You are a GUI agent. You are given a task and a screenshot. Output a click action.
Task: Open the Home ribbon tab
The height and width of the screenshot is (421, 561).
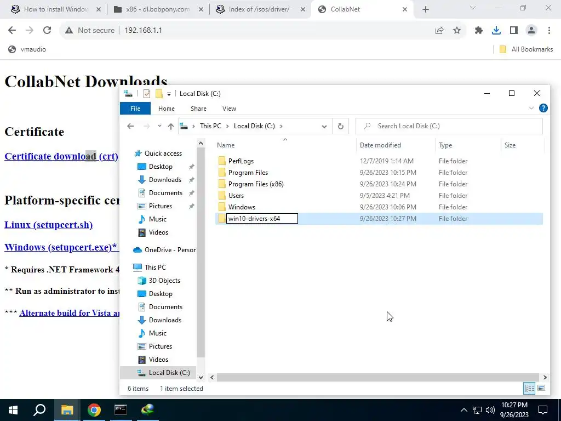point(167,109)
